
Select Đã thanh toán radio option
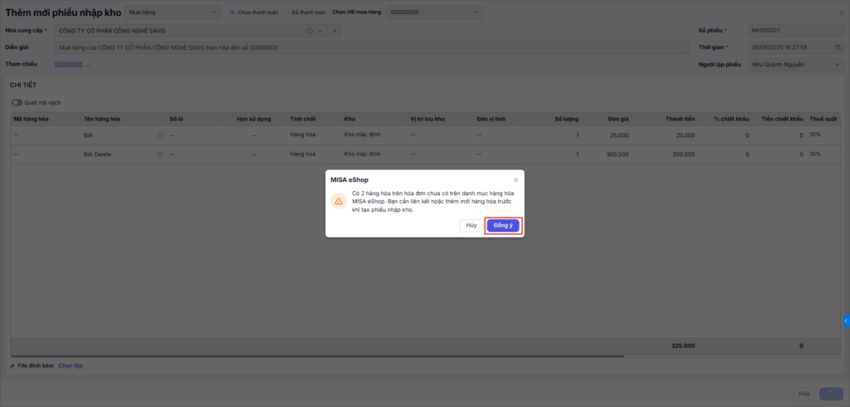[286, 12]
